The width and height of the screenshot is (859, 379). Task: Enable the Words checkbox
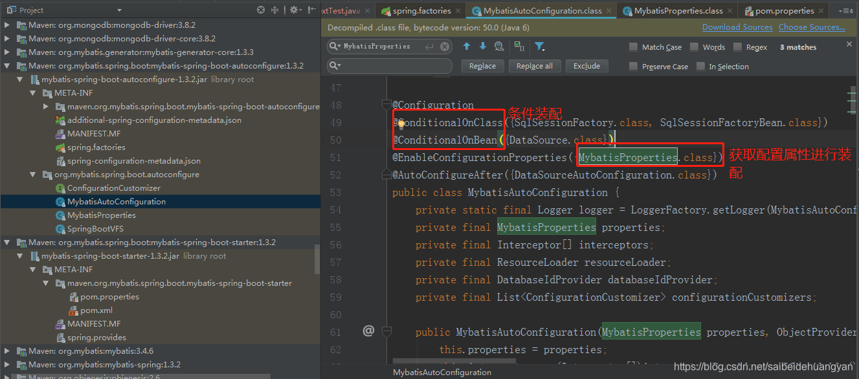tap(694, 47)
